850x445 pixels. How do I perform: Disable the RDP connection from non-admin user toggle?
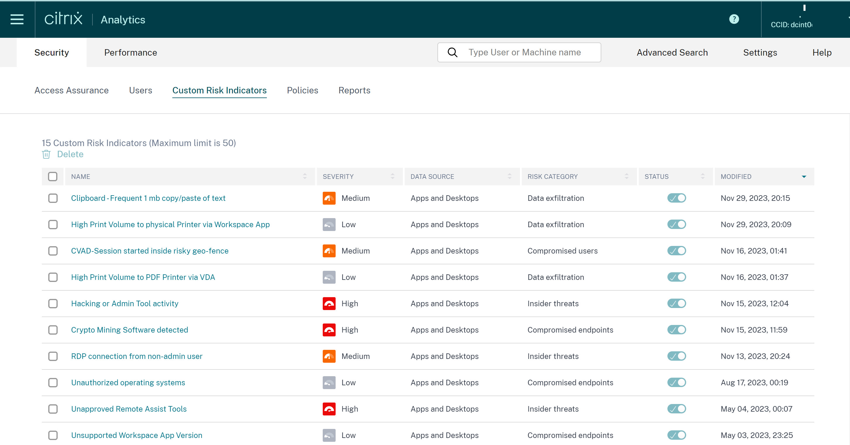click(676, 356)
